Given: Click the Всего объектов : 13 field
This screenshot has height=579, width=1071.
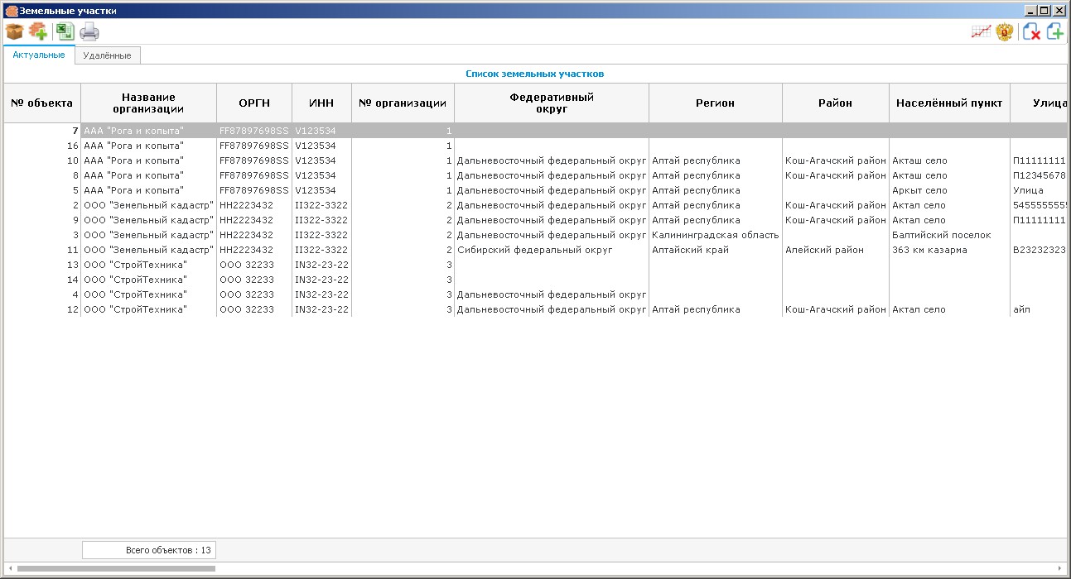Looking at the screenshot, I should pyautogui.click(x=148, y=550).
